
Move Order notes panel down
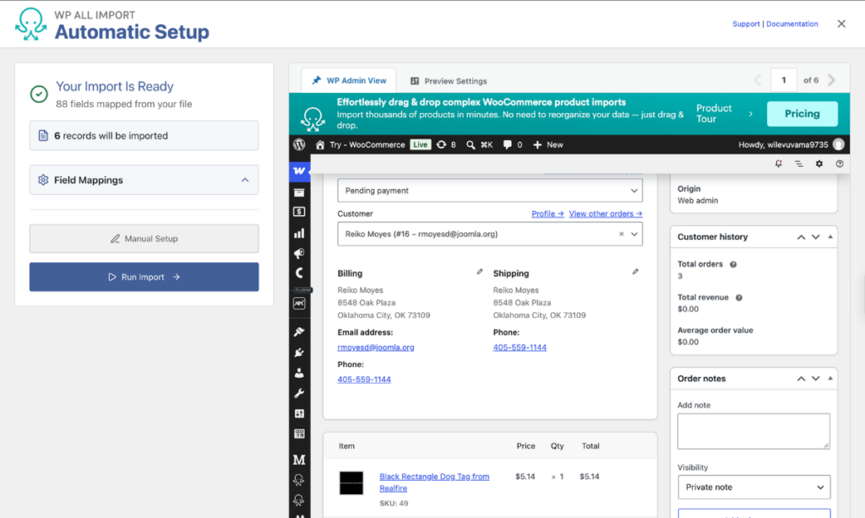click(x=815, y=379)
